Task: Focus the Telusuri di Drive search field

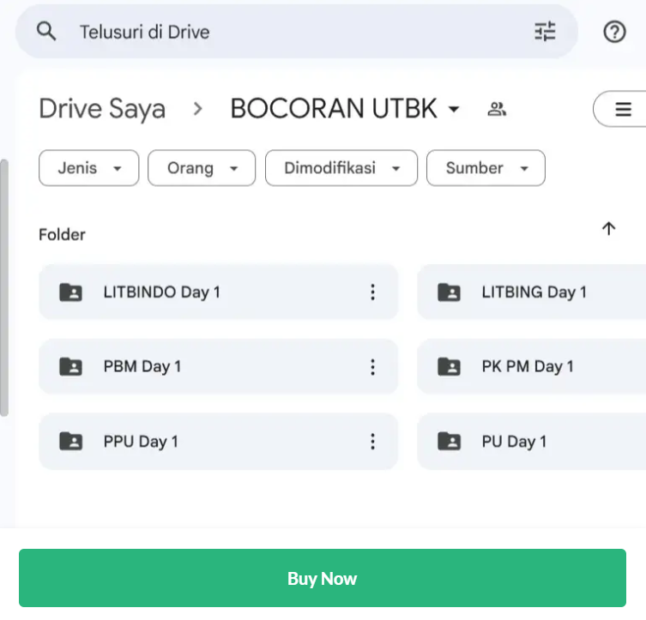Action: tap(296, 32)
